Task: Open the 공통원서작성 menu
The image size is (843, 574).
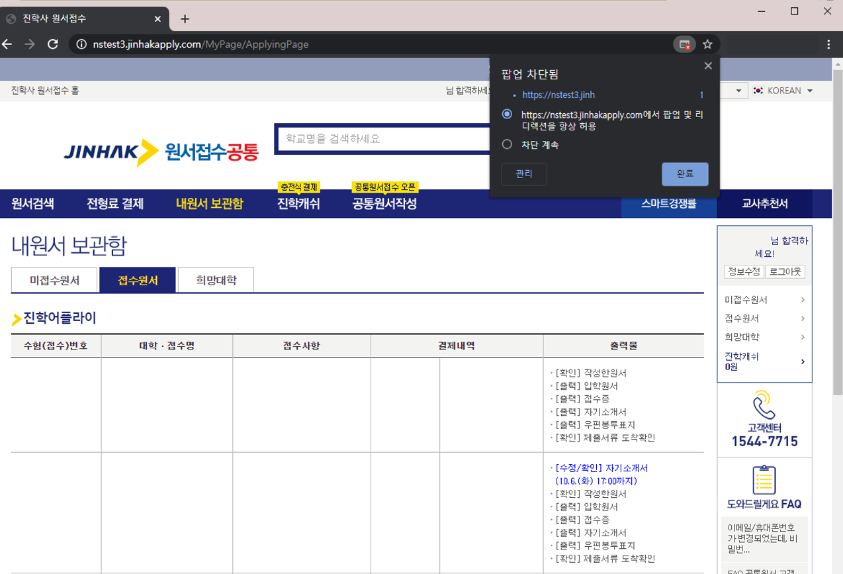Action: tap(384, 204)
